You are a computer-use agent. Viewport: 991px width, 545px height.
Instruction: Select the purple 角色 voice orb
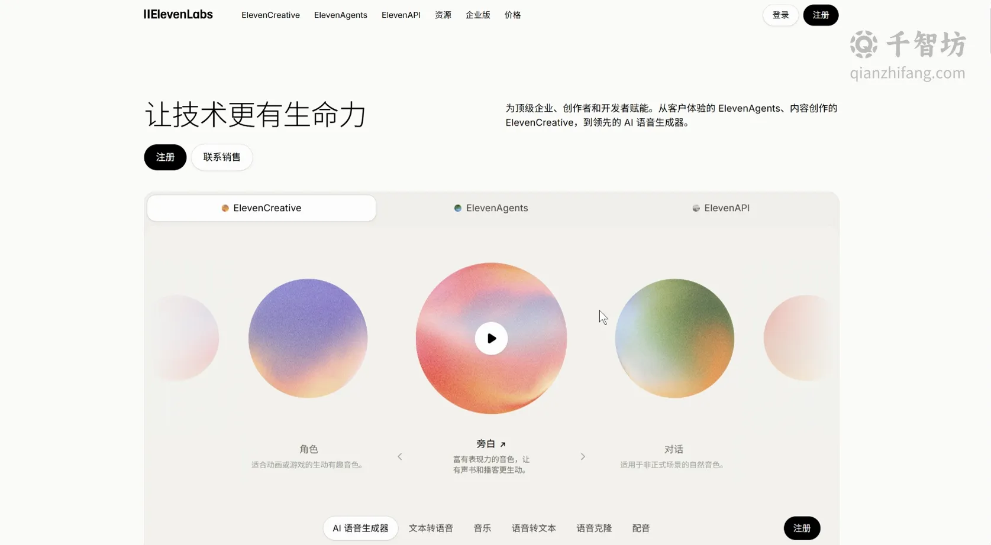(x=308, y=338)
